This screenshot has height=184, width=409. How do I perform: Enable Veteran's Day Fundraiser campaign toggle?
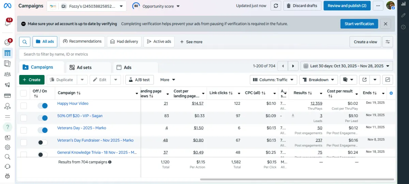pos(43,142)
